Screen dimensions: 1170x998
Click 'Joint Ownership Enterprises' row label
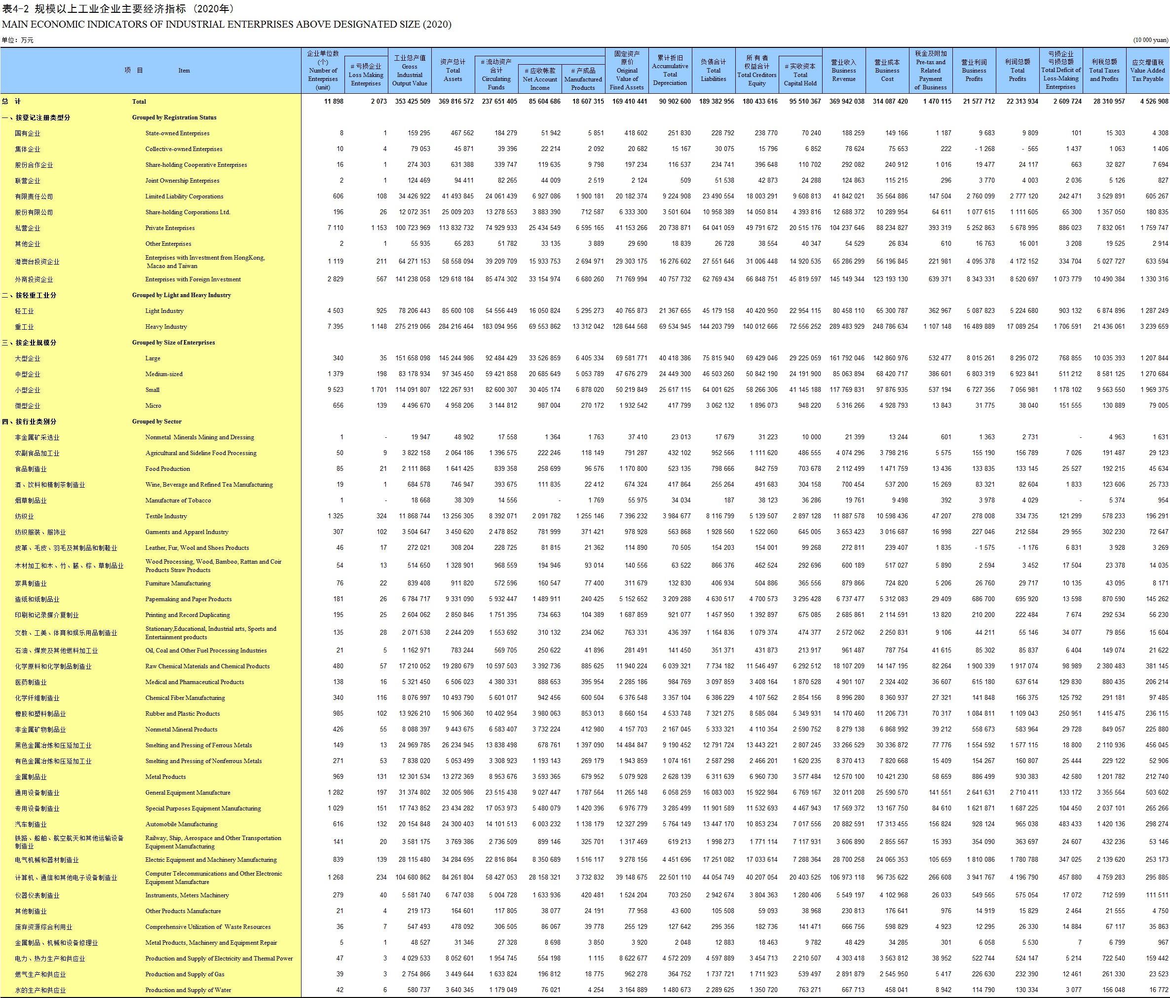pyautogui.click(x=183, y=181)
